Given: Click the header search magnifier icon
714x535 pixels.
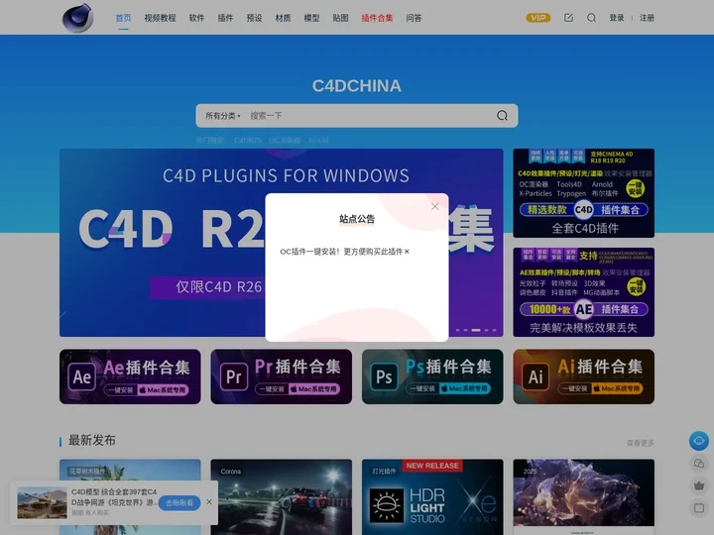Looking at the screenshot, I should click(591, 18).
